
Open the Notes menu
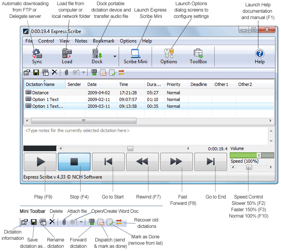click(x=81, y=41)
